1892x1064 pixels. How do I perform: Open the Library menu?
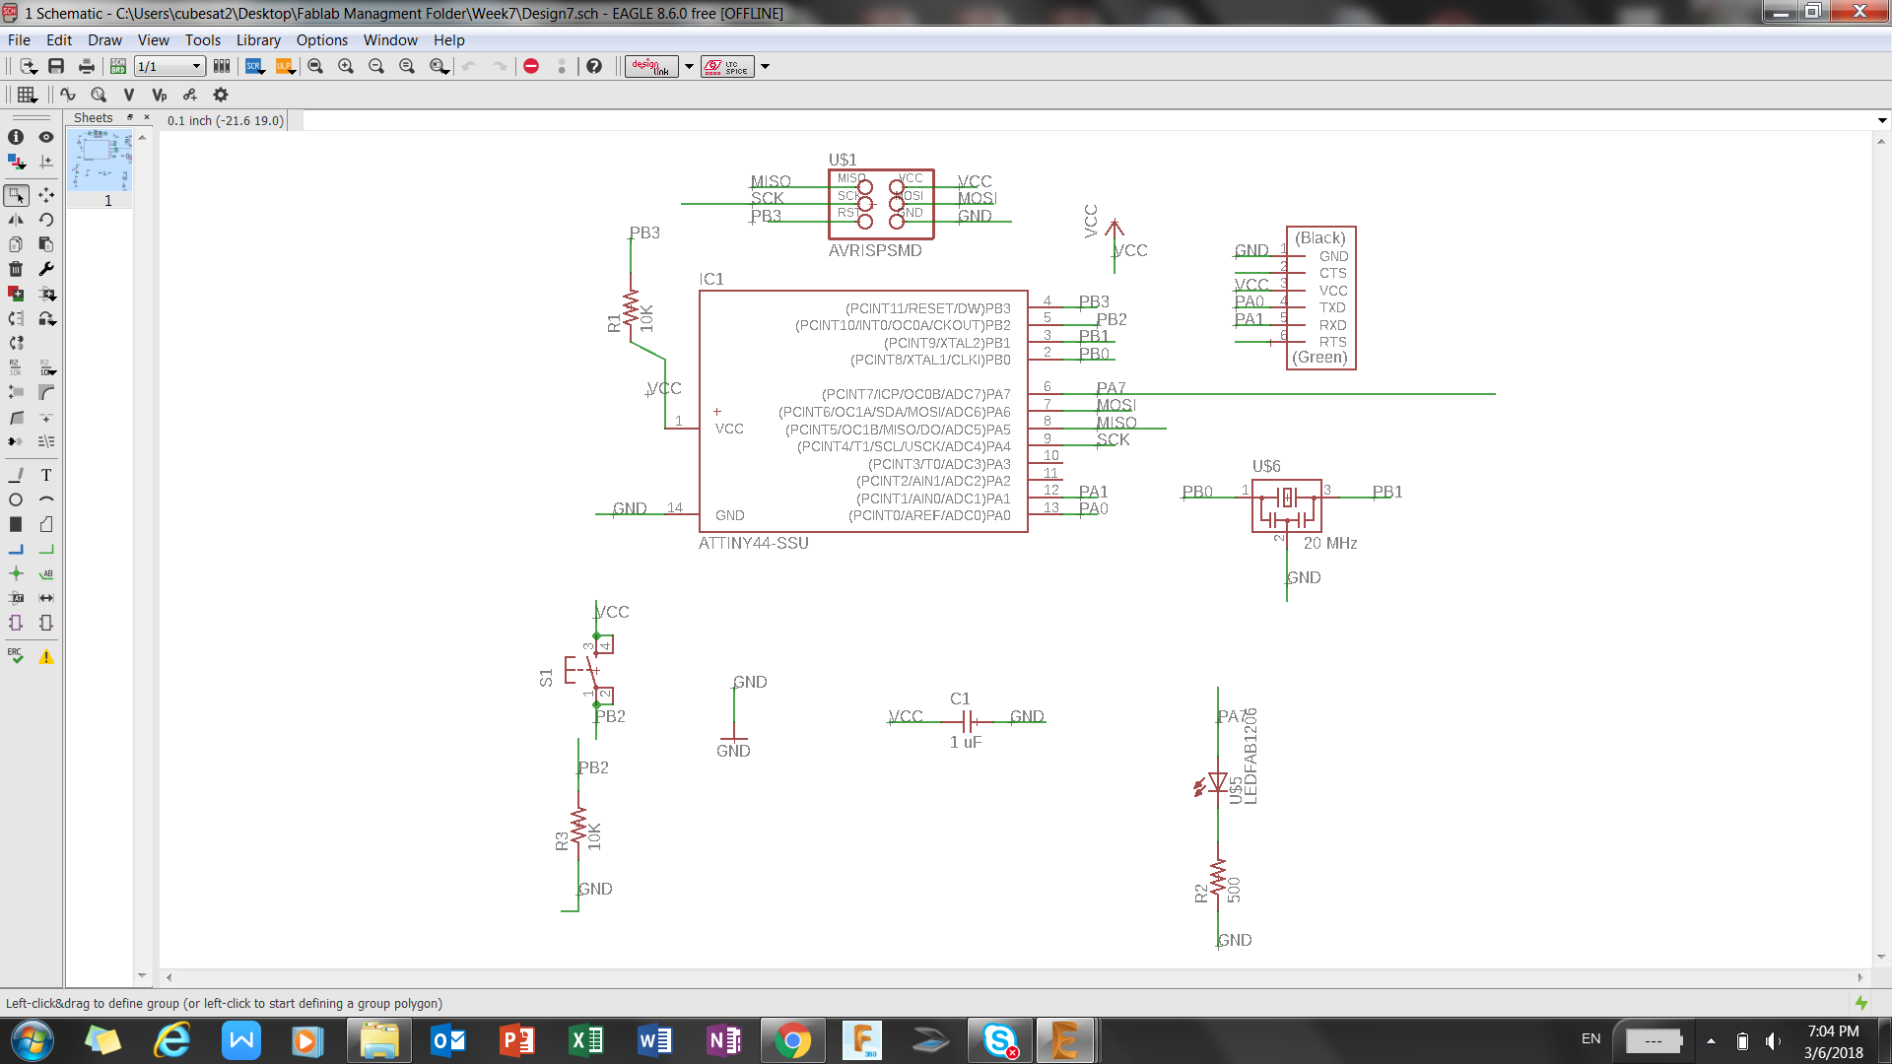click(x=258, y=40)
